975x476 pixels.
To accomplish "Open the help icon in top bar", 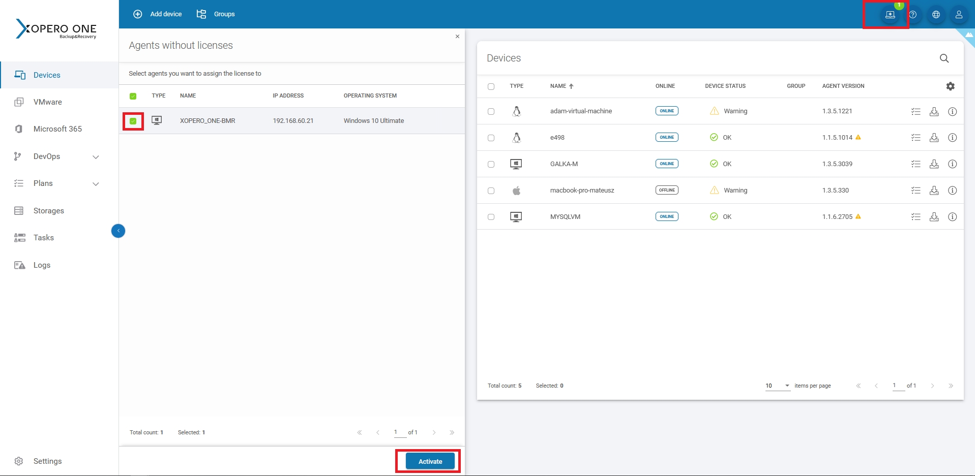I will pyautogui.click(x=913, y=15).
